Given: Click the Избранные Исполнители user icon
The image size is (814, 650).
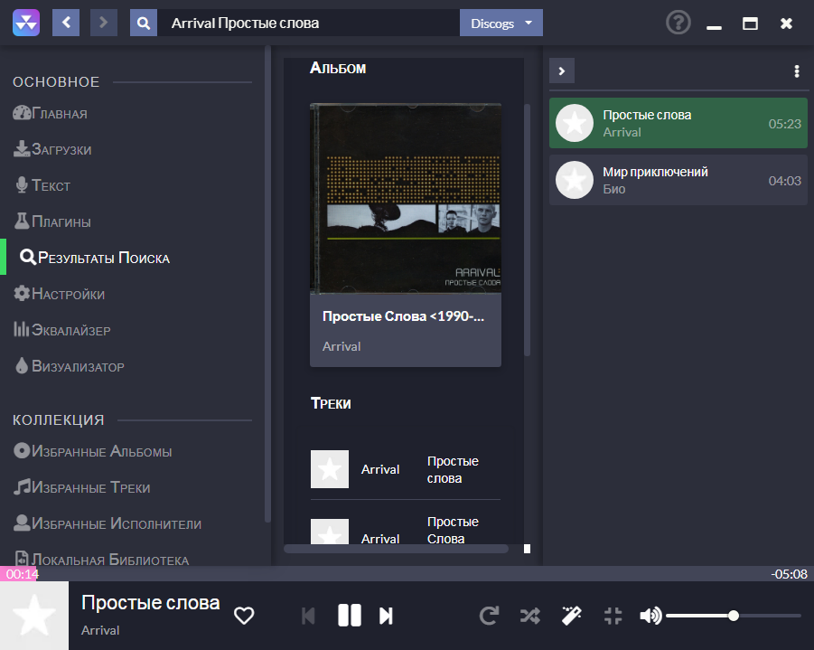Looking at the screenshot, I should tap(22, 523).
